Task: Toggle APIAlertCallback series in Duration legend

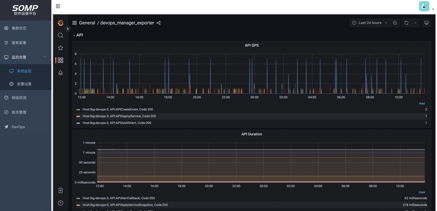Action: [x=119, y=198]
